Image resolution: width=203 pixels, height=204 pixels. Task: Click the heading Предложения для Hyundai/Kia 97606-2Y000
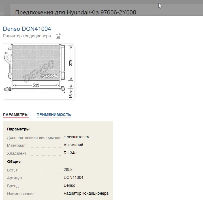[x=76, y=12]
